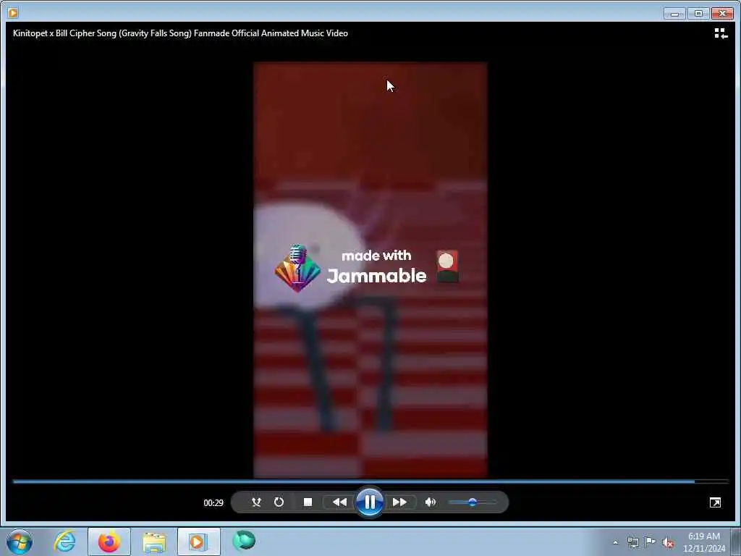Toggle repeat mode in player controls
This screenshot has width=741, height=556.
[x=279, y=502]
